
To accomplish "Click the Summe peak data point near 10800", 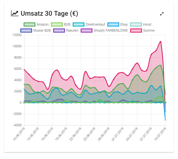I will [x=161, y=42].
